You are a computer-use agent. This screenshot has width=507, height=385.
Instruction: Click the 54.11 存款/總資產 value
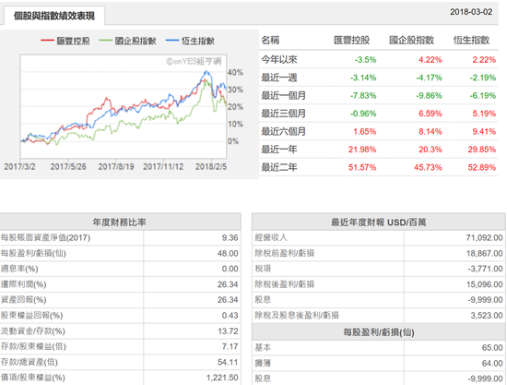tap(228, 362)
